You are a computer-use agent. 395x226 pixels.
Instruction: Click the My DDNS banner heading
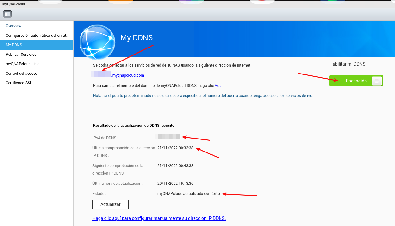pyautogui.click(x=137, y=38)
